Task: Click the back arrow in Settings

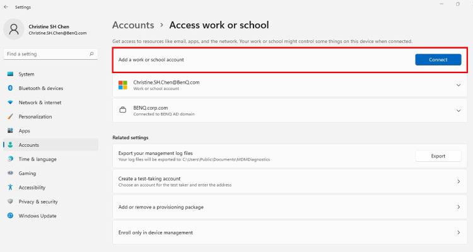Action: point(6,7)
